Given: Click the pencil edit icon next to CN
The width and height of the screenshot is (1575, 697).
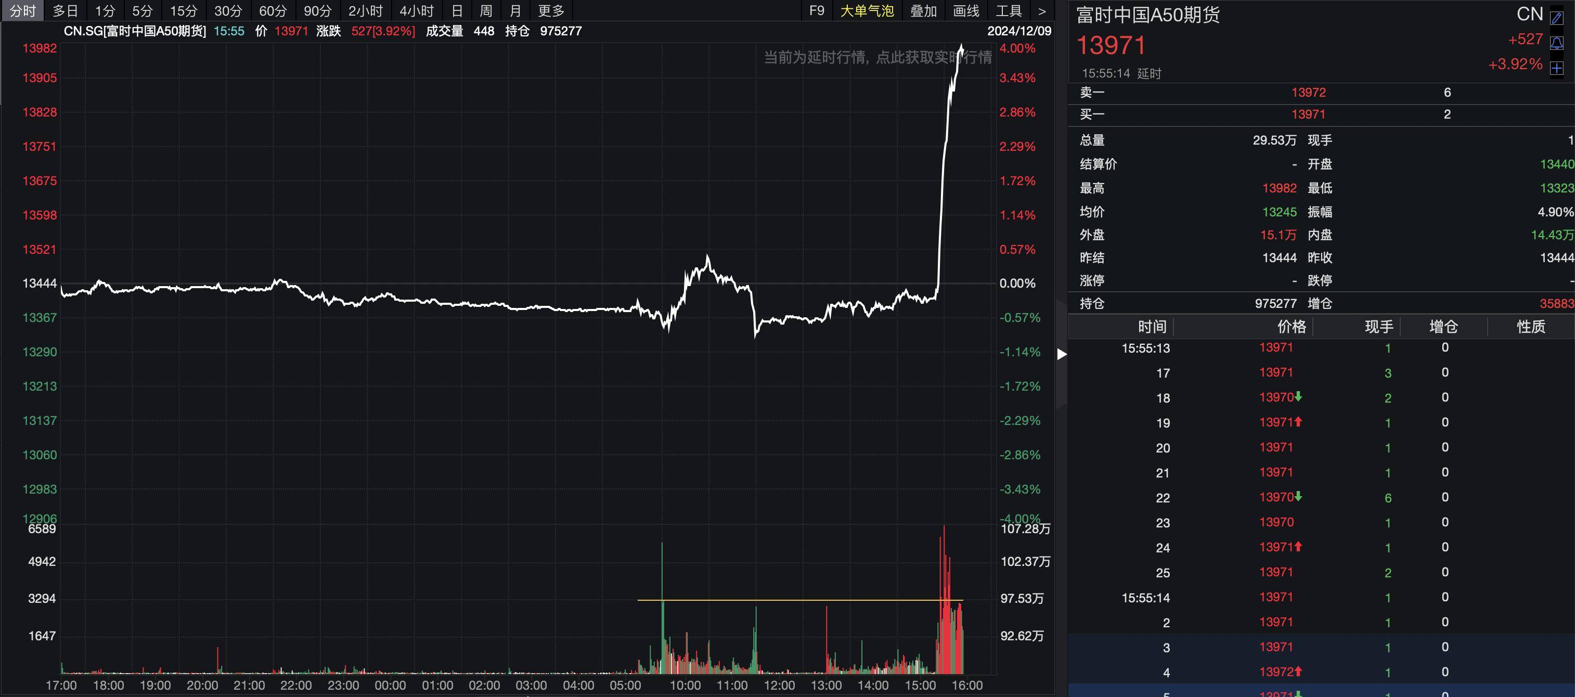Looking at the screenshot, I should (1557, 18).
